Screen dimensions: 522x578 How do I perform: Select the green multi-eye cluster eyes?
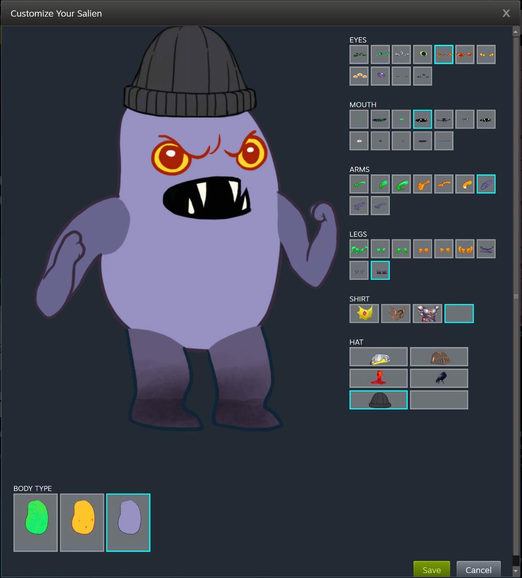point(359,55)
